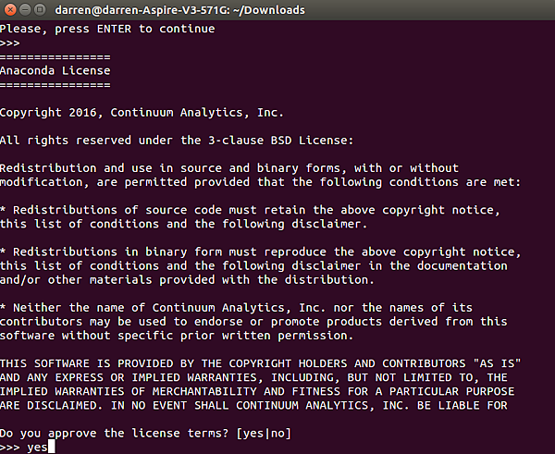Image resolution: width=555 pixels, height=454 pixels.
Task: Click 'software without specific prior written permission.' line
Action: [177, 336]
